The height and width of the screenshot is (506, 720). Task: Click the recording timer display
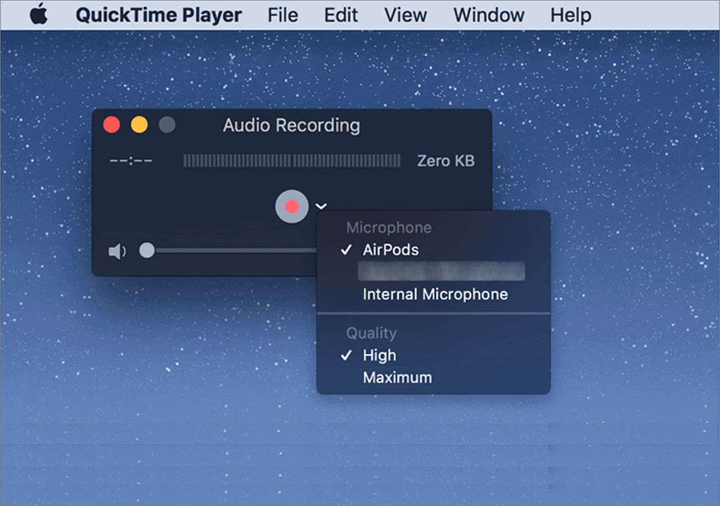tap(130, 161)
